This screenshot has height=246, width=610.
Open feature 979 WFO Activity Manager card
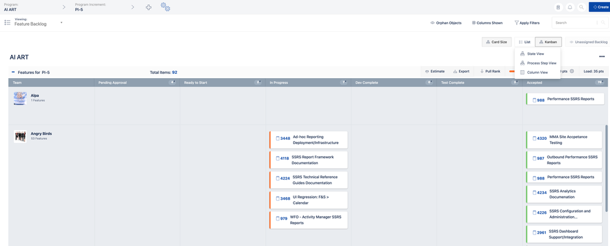[309, 220]
